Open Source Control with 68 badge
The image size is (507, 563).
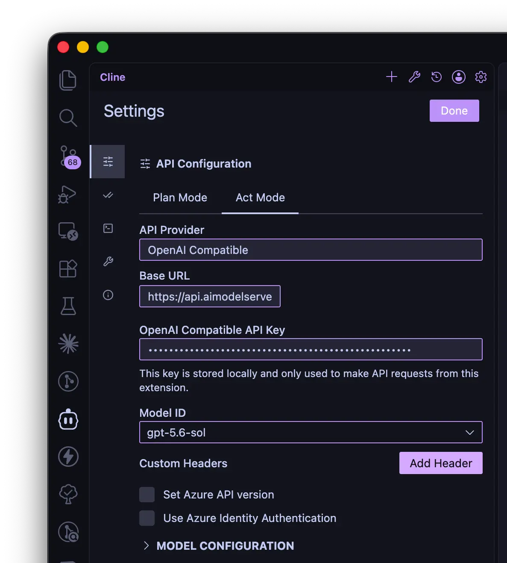(69, 157)
